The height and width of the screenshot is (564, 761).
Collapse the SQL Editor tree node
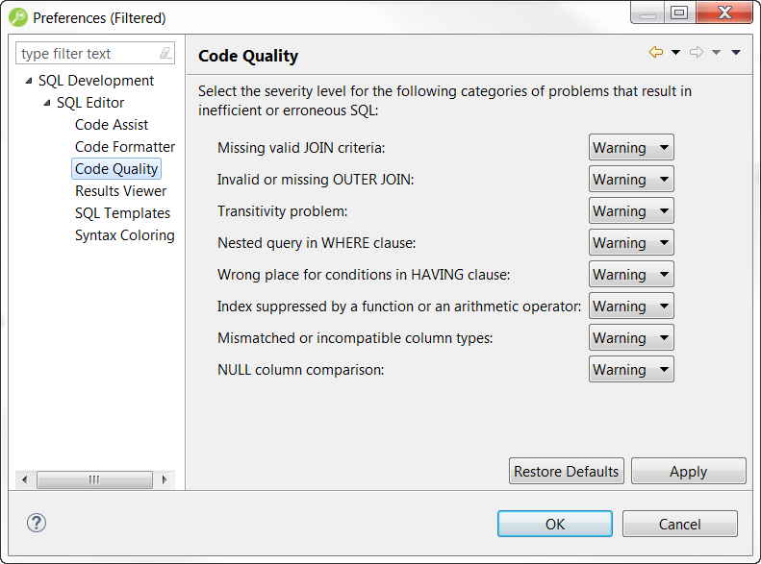pos(47,103)
